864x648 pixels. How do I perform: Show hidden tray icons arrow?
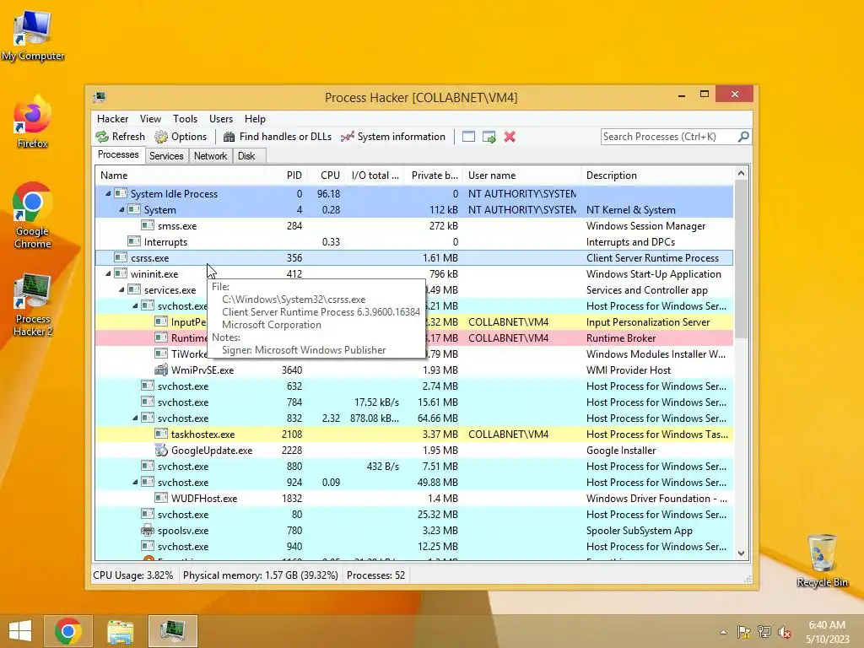(723, 632)
